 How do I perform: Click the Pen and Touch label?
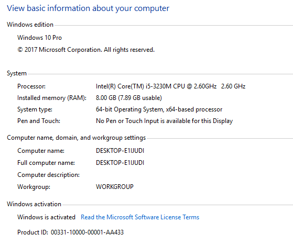(39, 121)
